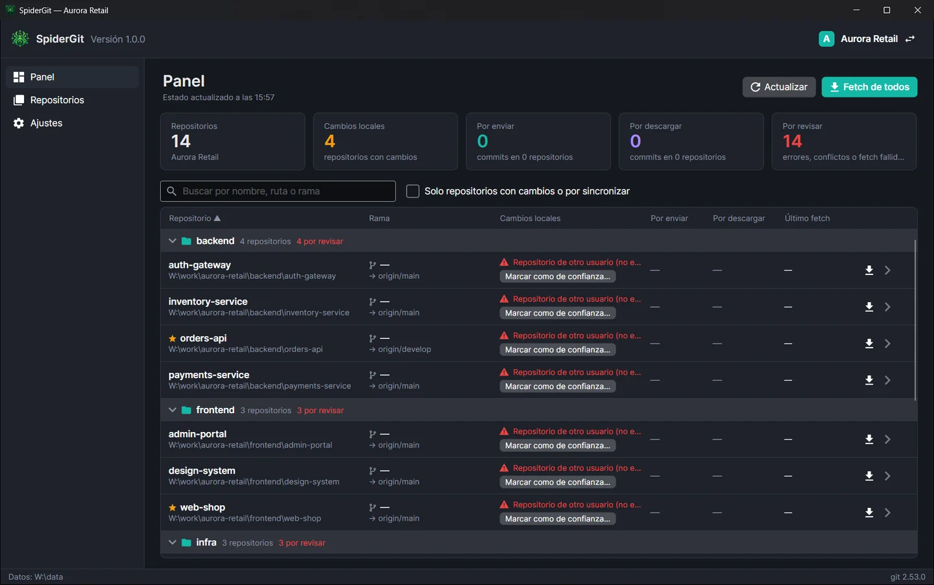Click origin/develop branch text on orders-api
The image size is (934, 585).
pyautogui.click(x=405, y=350)
